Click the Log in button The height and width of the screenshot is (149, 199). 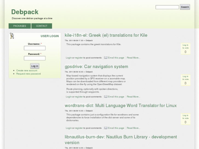[x=35, y=66]
